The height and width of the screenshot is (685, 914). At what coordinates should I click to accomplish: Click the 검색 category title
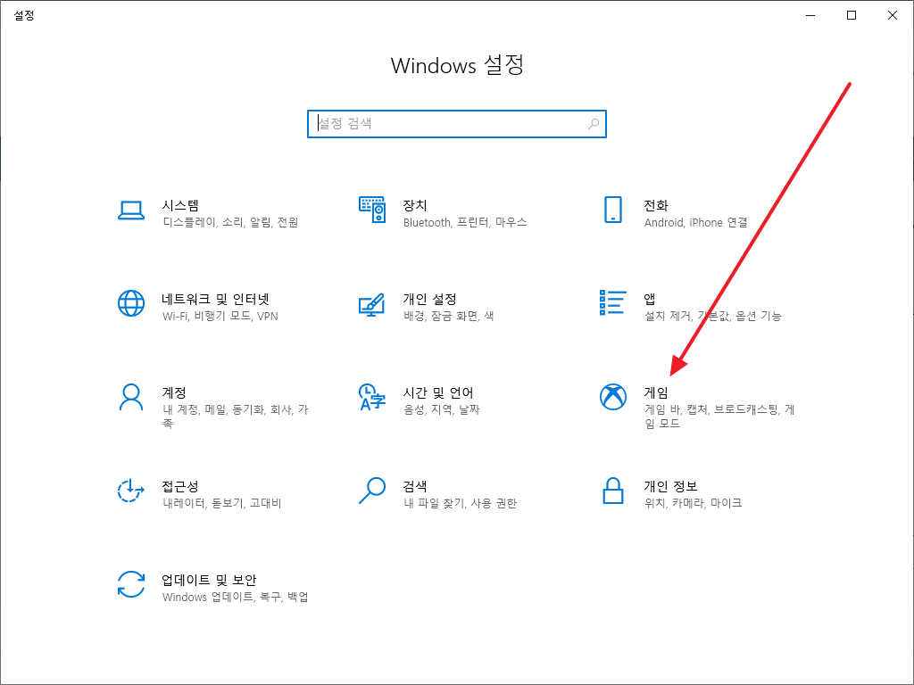(415, 486)
